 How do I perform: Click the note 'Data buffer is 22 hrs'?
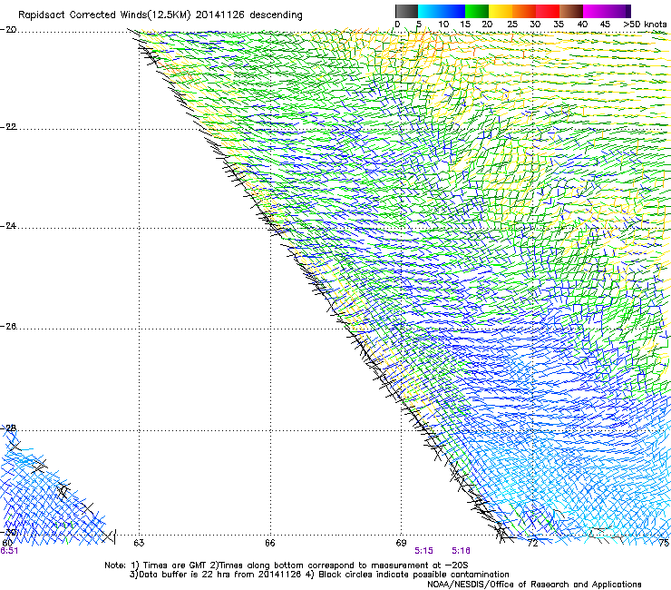point(184,575)
